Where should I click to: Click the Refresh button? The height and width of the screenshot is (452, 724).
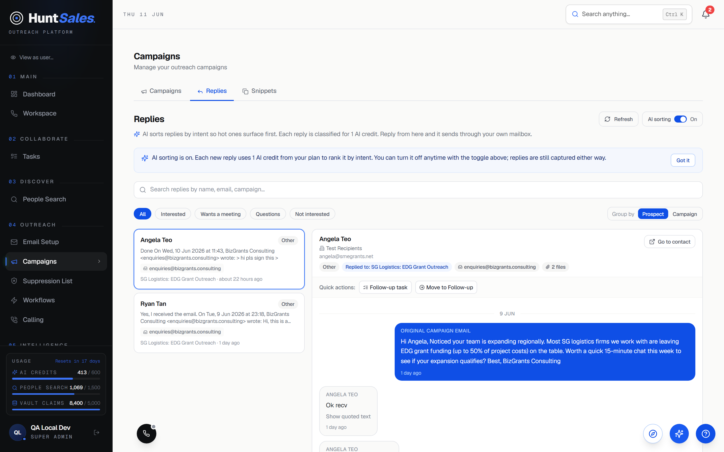(618, 119)
